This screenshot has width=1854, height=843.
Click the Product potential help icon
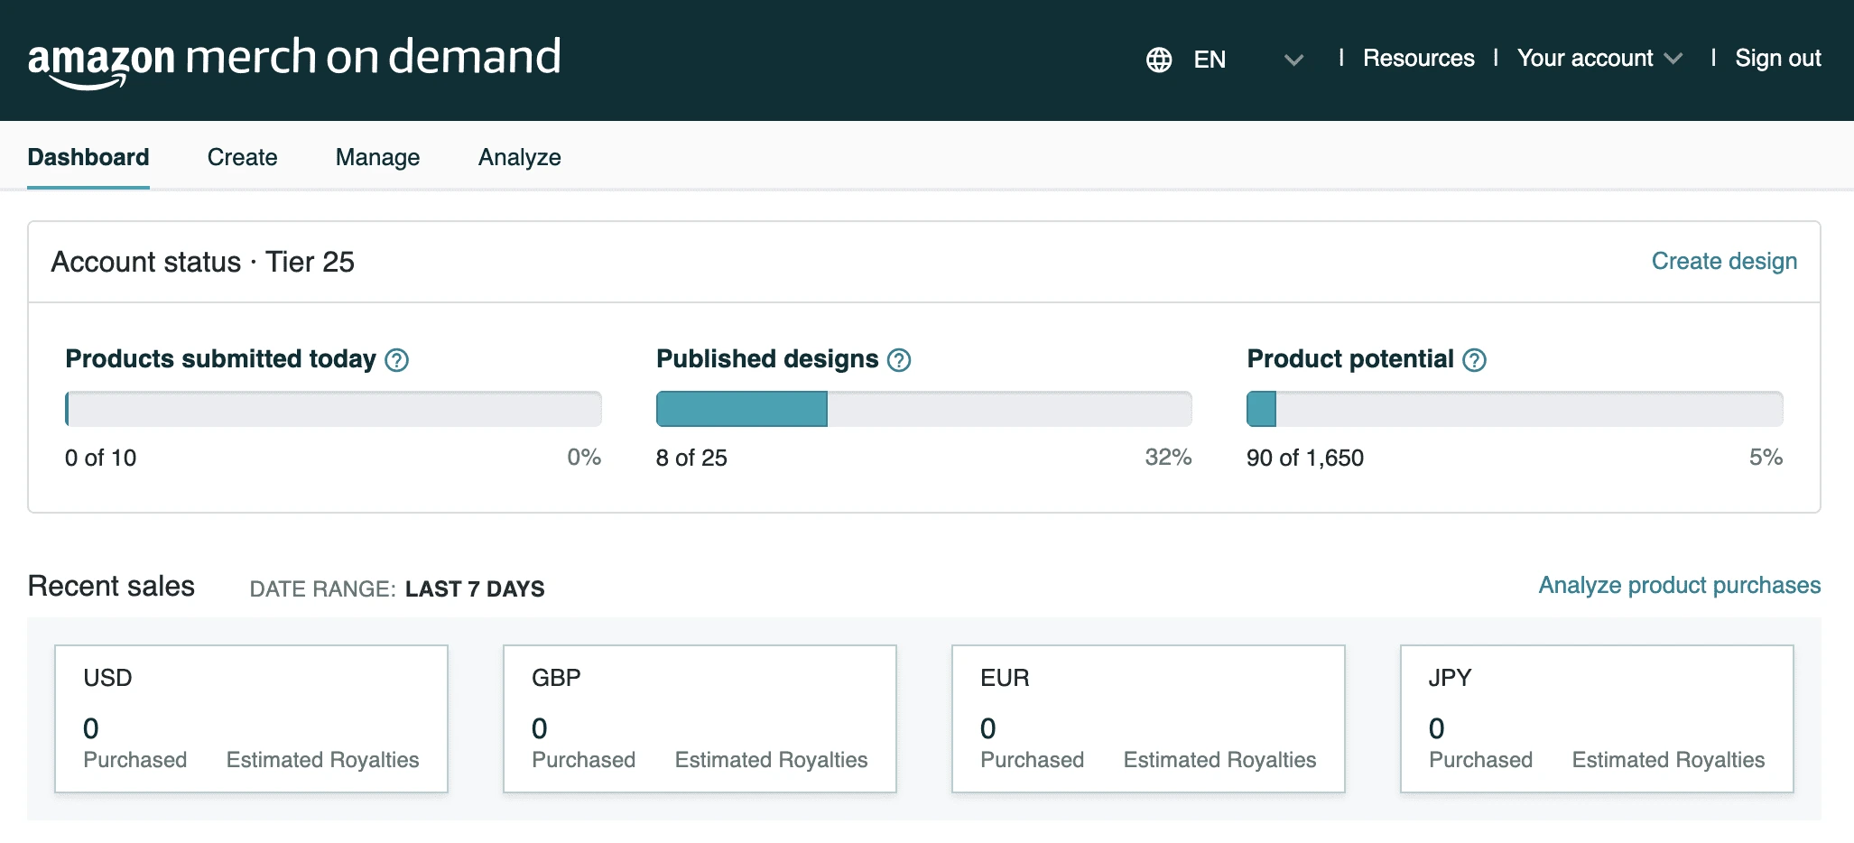coord(1475,360)
